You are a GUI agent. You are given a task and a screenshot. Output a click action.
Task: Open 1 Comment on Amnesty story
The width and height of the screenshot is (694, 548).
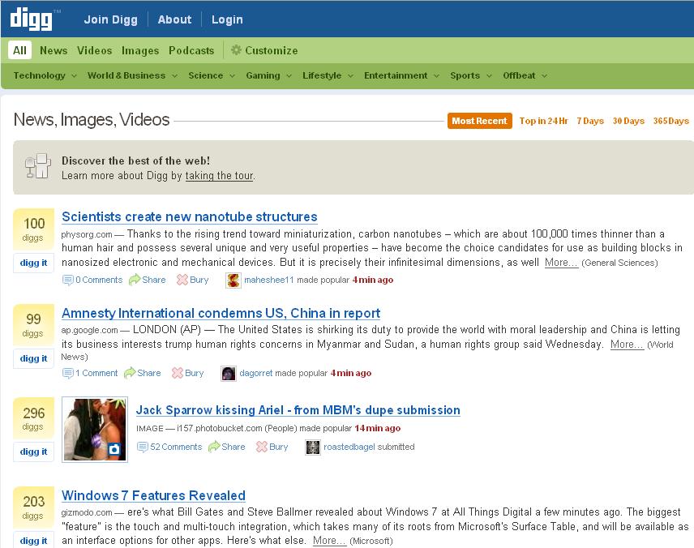tap(96, 373)
